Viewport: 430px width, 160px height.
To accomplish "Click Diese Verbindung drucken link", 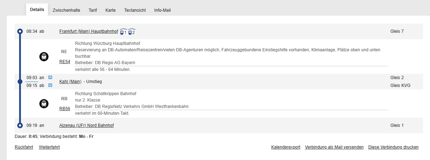I will coord(394,147).
